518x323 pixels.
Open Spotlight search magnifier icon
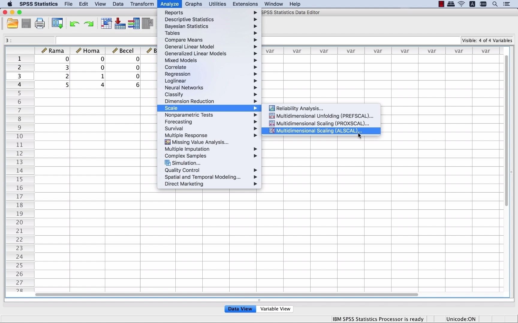click(495, 4)
